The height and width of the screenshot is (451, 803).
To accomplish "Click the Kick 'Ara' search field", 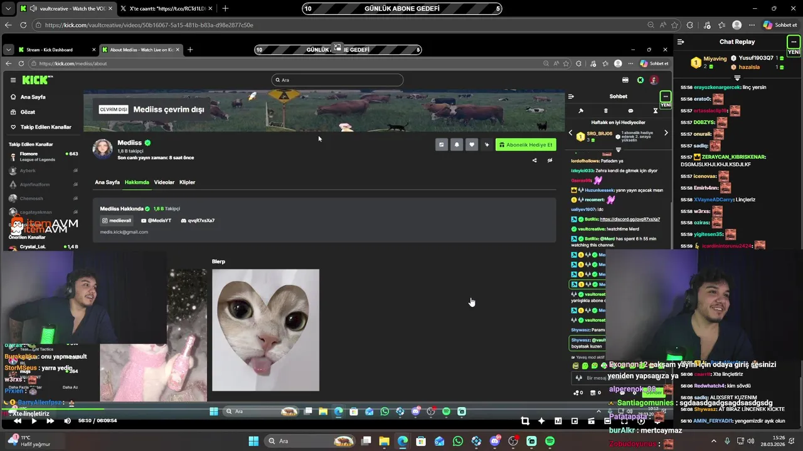I will tap(338, 80).
